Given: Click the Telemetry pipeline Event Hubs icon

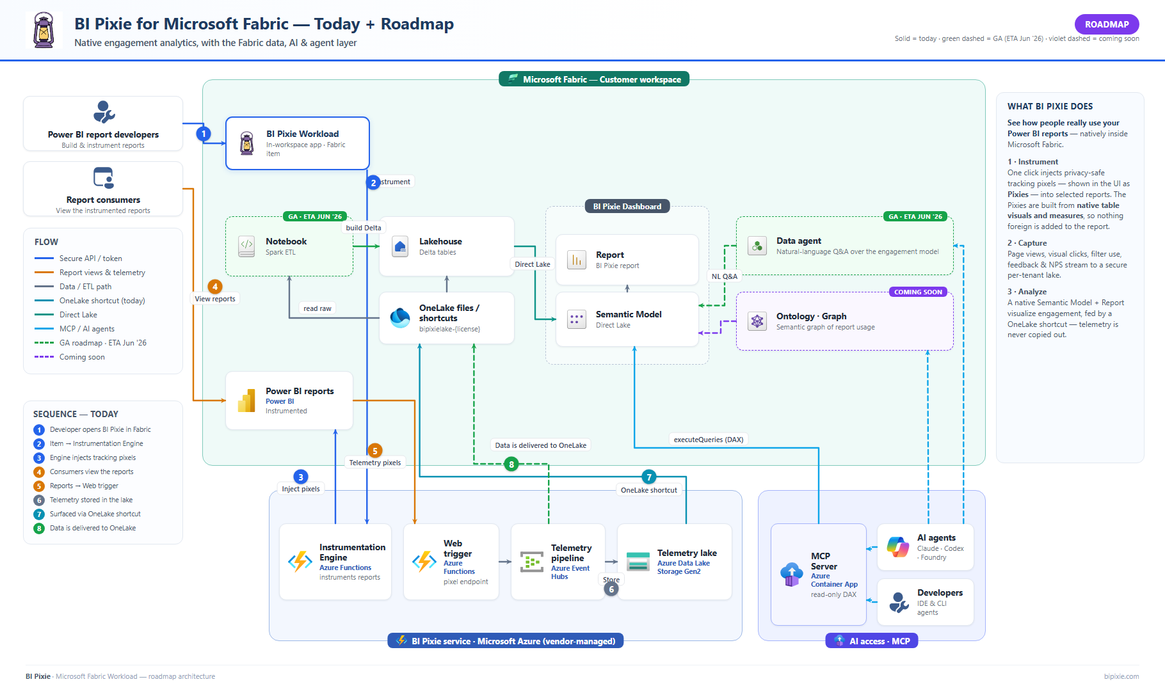Looking at the screenshot, I should 531,562.
